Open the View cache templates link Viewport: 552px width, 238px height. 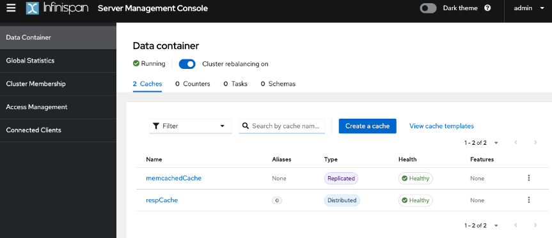(x=441, y=126)
